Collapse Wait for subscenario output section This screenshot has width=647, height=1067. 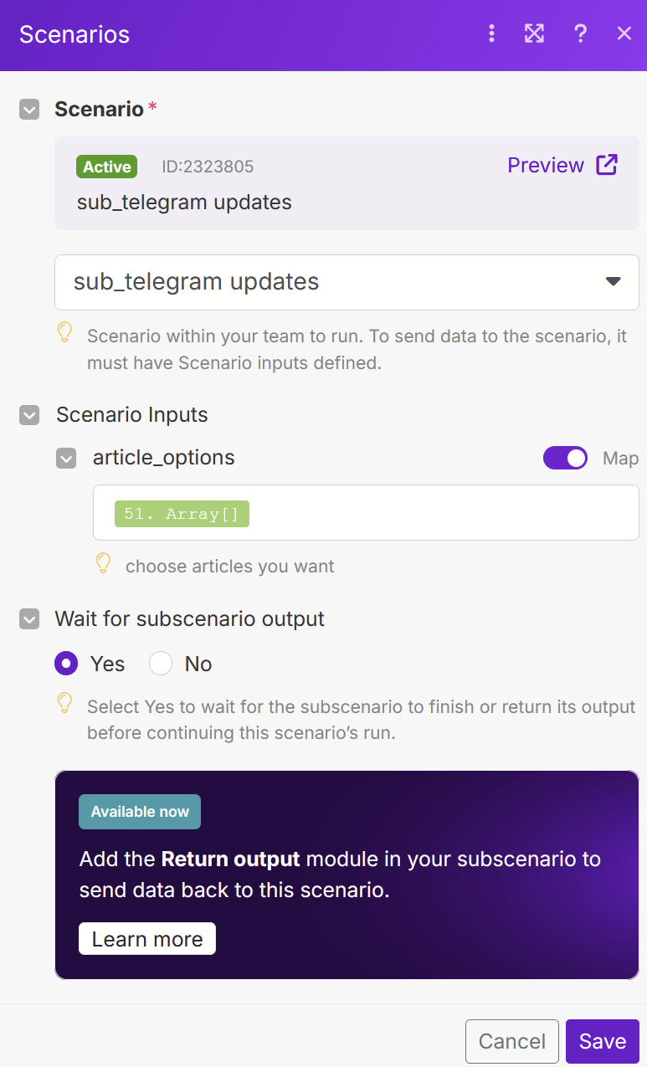29,619
